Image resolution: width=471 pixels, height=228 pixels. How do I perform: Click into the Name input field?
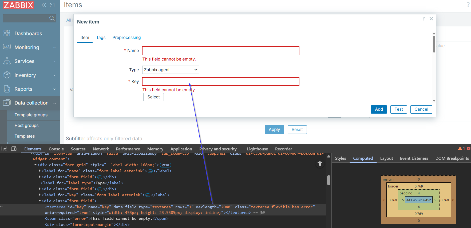pos(220,51)
